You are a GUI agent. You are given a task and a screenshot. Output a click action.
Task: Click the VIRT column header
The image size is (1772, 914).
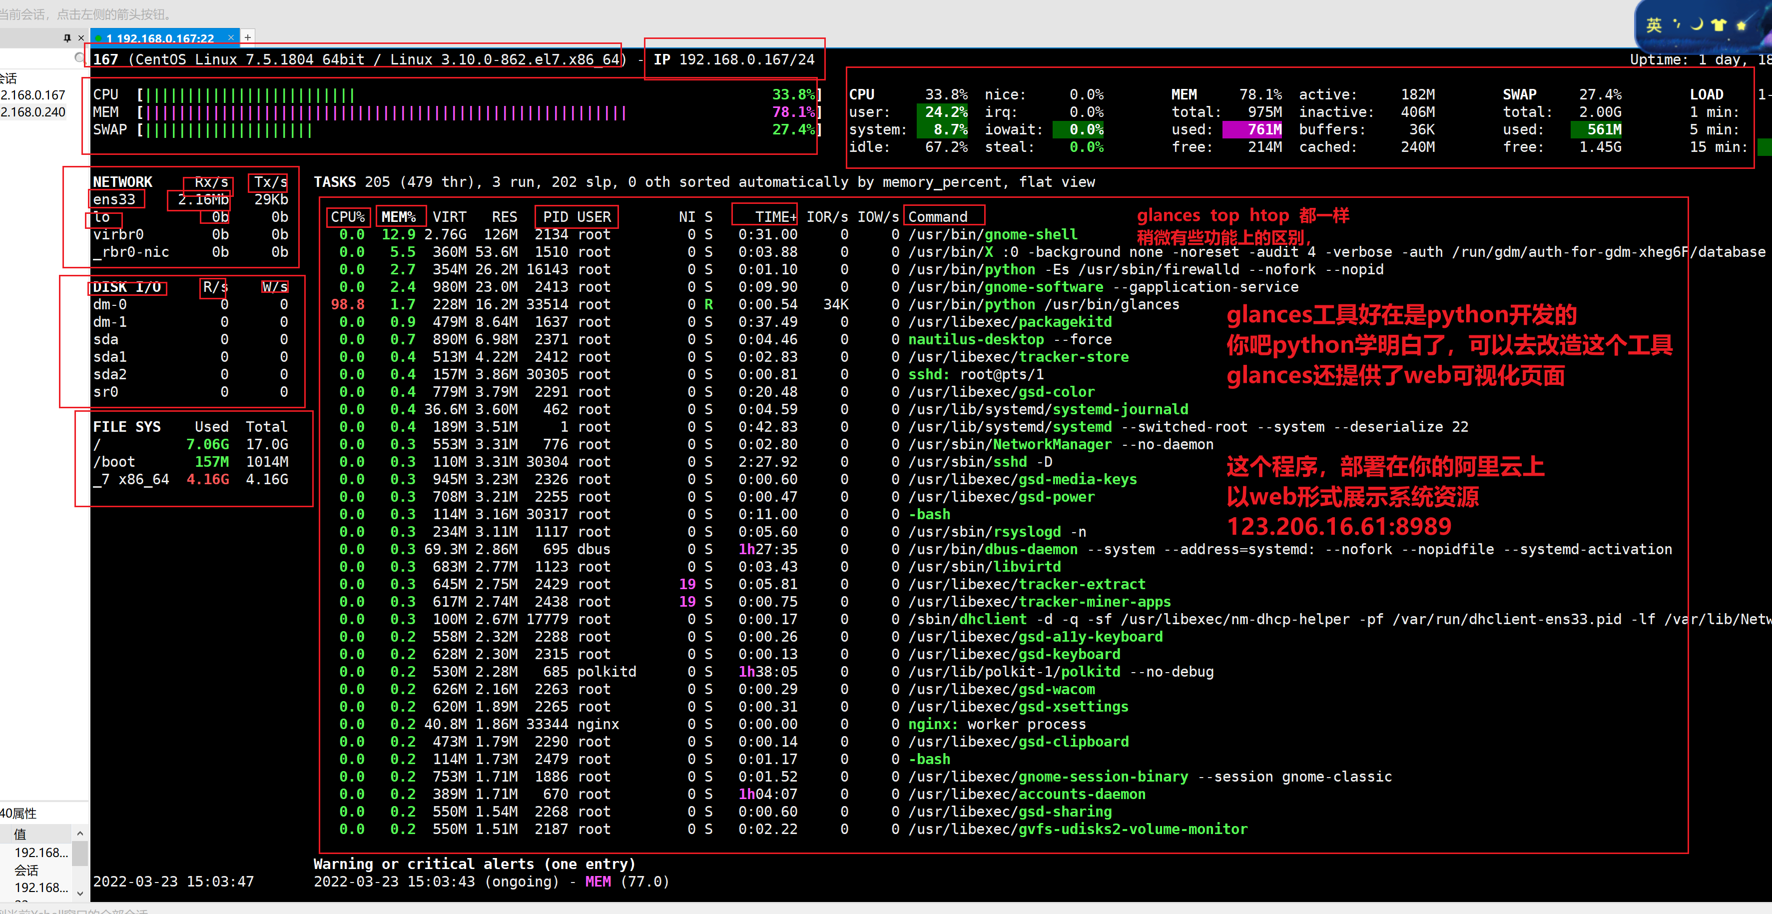(449, 217)
